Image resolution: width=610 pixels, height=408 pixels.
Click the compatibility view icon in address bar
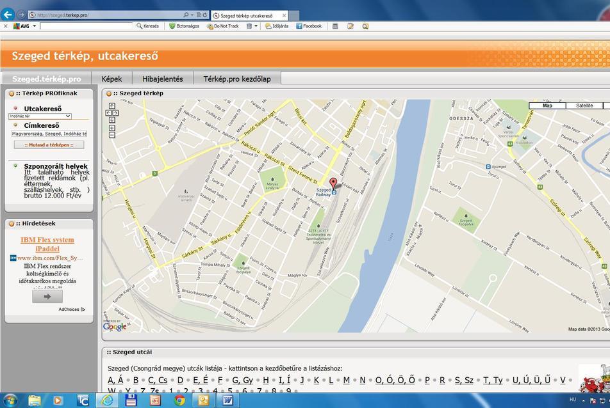point(199,15)
